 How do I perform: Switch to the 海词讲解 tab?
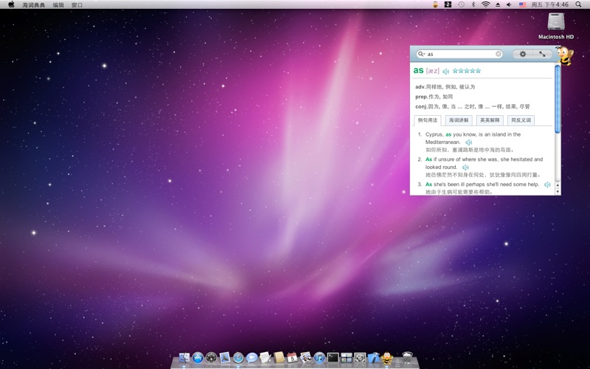pos(459,120)
